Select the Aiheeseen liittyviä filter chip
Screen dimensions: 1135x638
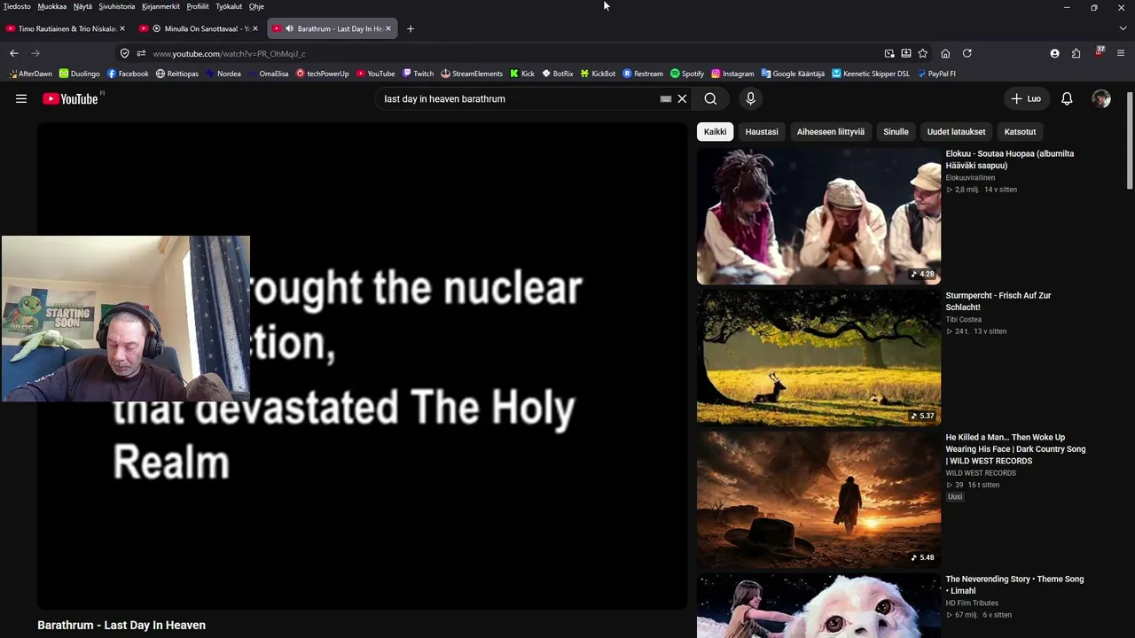(831, 132)
